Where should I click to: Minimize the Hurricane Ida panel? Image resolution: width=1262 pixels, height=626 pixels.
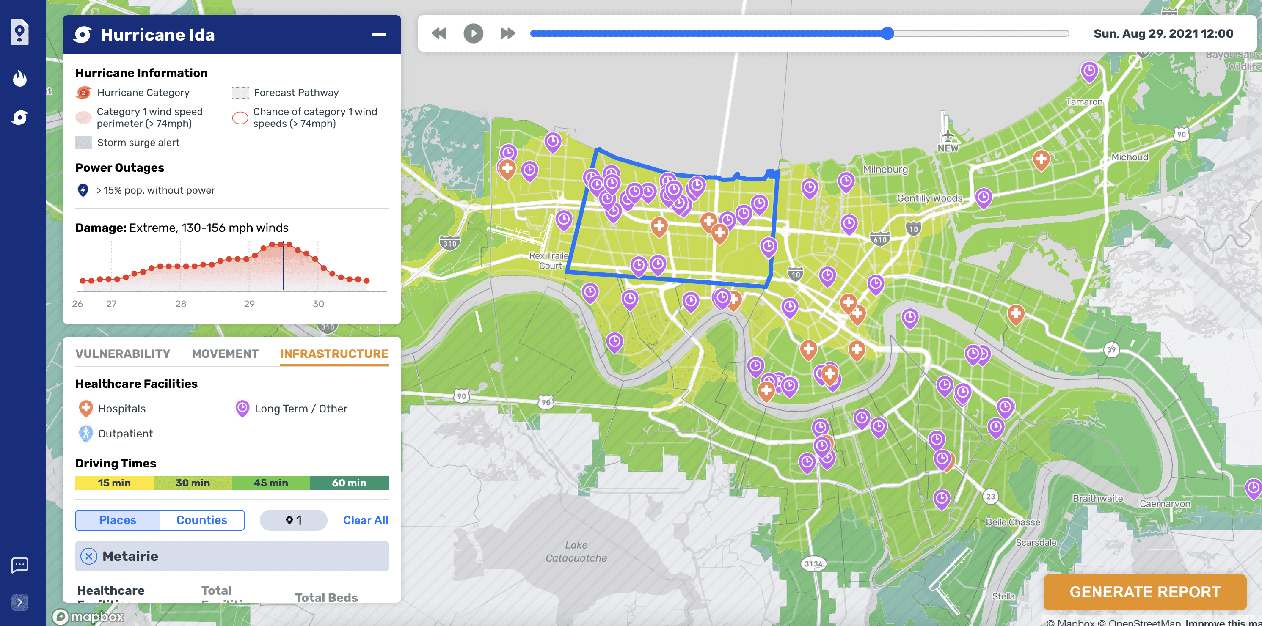(378, 35)
